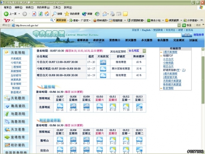
Task: Click the 進階搜尋 link
Action: 199,35
